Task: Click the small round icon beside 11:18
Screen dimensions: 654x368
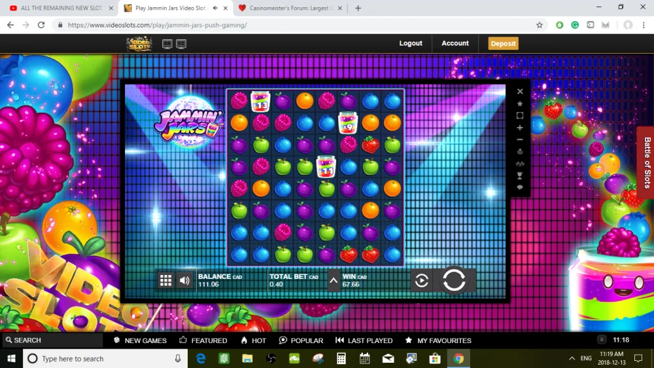Action: (602, 340)
